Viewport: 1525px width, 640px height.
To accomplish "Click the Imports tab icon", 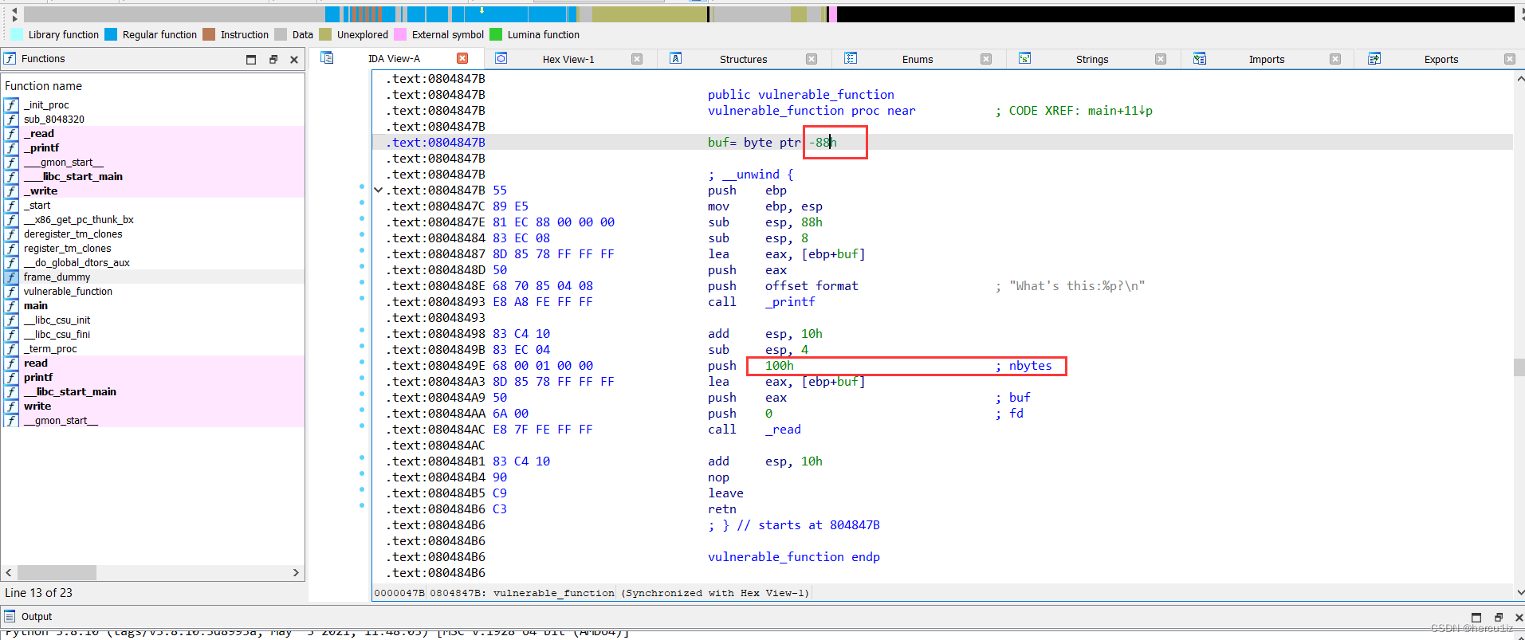I will (1200, 58).
